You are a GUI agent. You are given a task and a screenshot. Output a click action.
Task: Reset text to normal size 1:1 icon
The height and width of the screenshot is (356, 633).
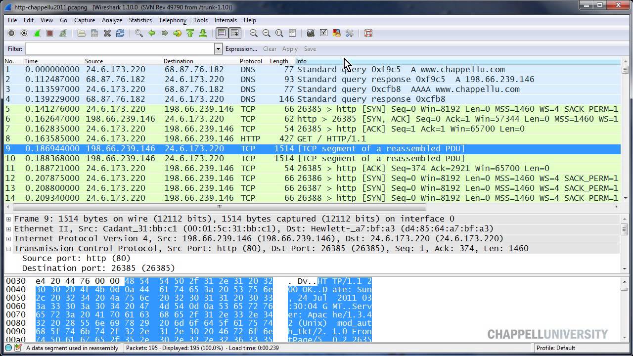(279, 33)
